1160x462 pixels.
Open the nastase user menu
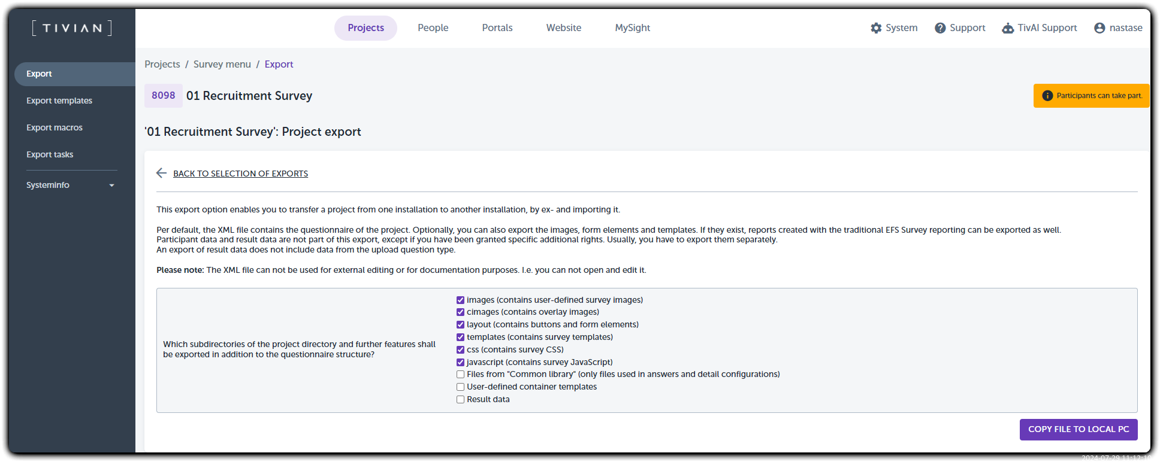click(1126, 28)
